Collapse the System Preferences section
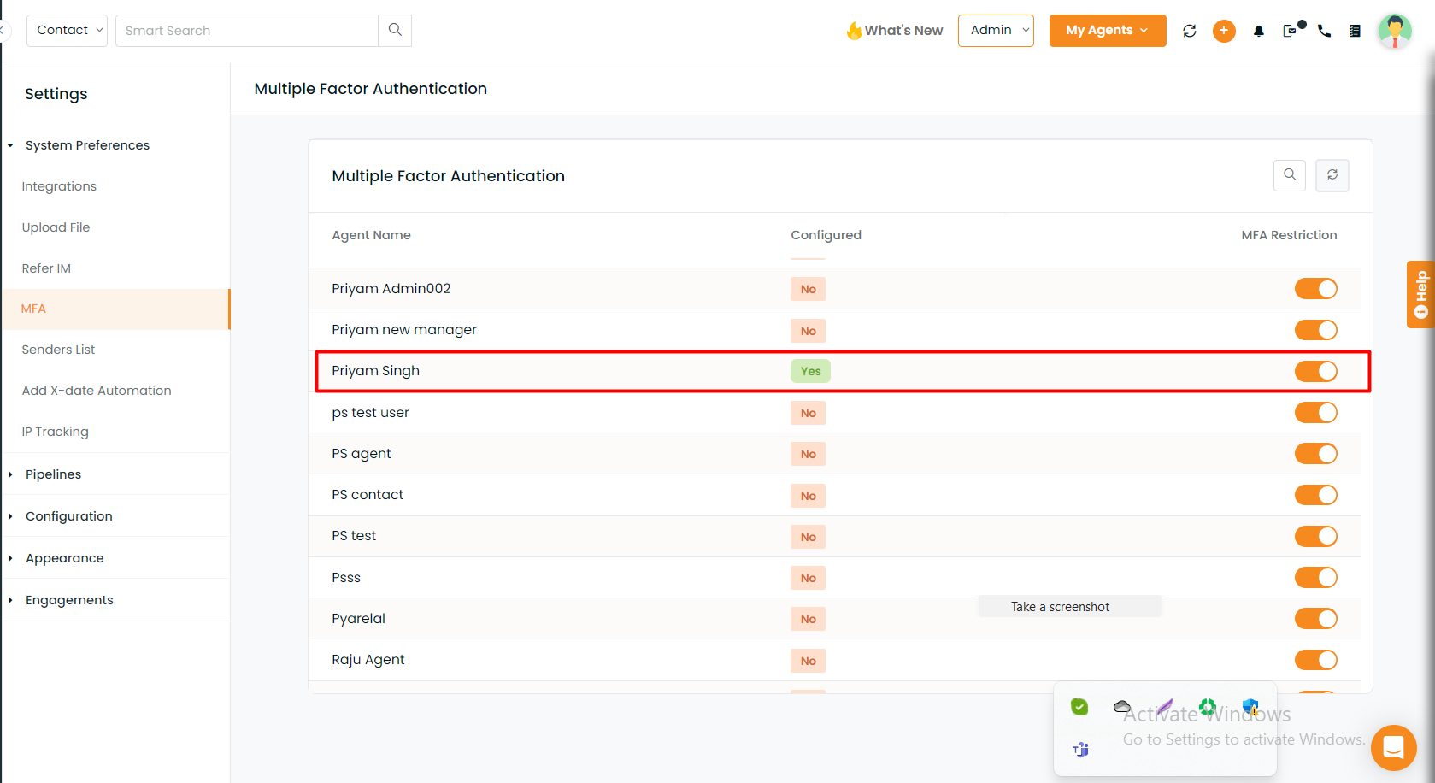This screenshot has width=1435, height=783. [x=87, y=144]
